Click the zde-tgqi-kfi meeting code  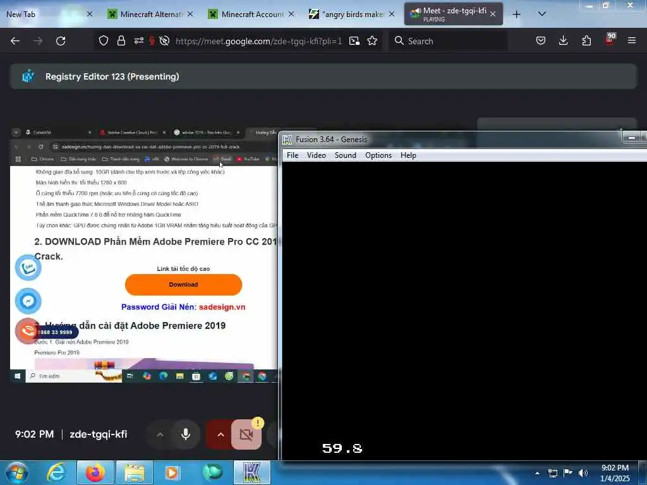tap(98, 434)
